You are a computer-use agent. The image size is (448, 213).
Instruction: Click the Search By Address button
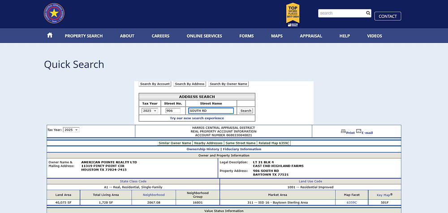click(x=190, y=84)
